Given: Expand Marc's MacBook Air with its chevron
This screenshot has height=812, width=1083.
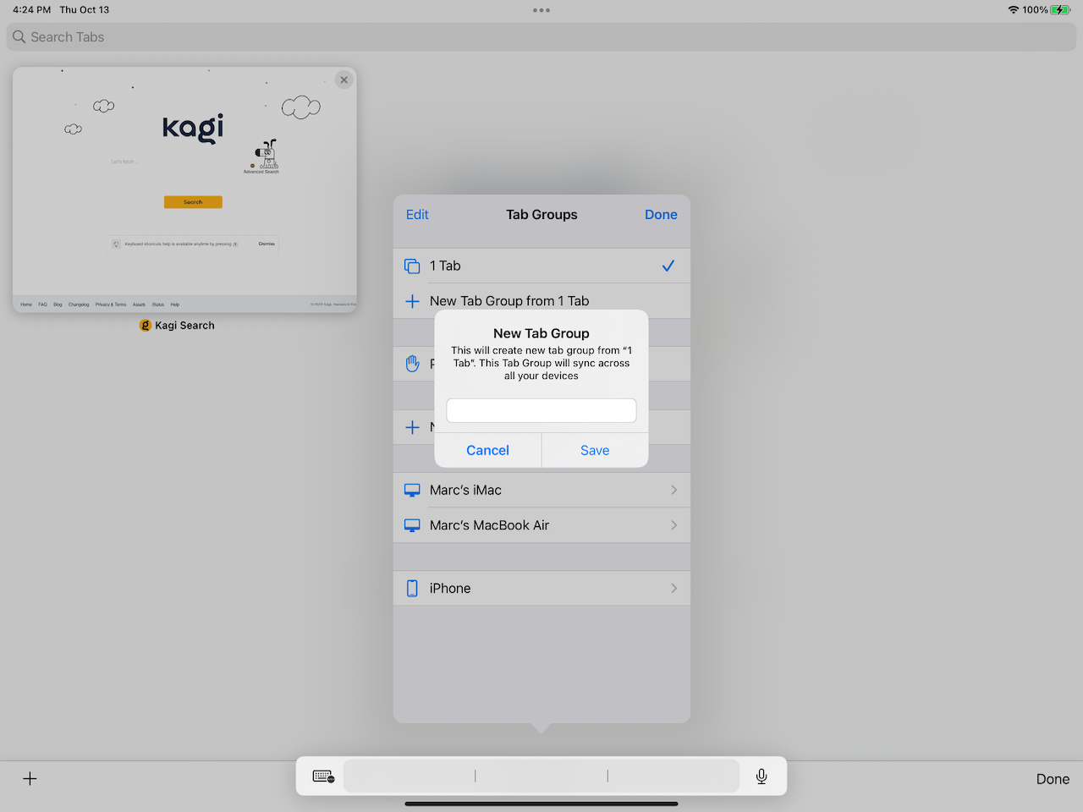Looking at the screenshot, I should click(673, 524).
